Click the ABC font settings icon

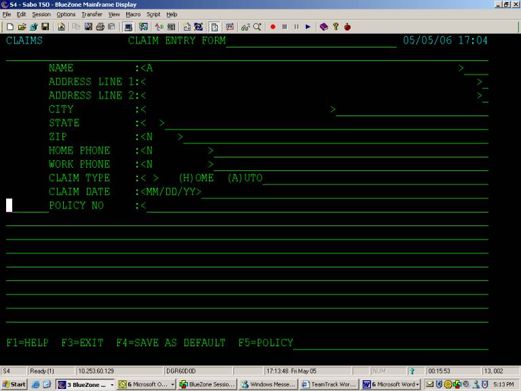159,27
